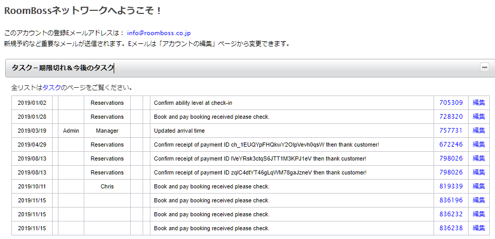Edit the task assigned to Chris

pos(478,186)
